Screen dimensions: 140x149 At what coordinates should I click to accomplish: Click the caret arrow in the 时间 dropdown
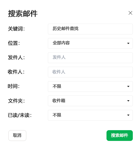128,86
